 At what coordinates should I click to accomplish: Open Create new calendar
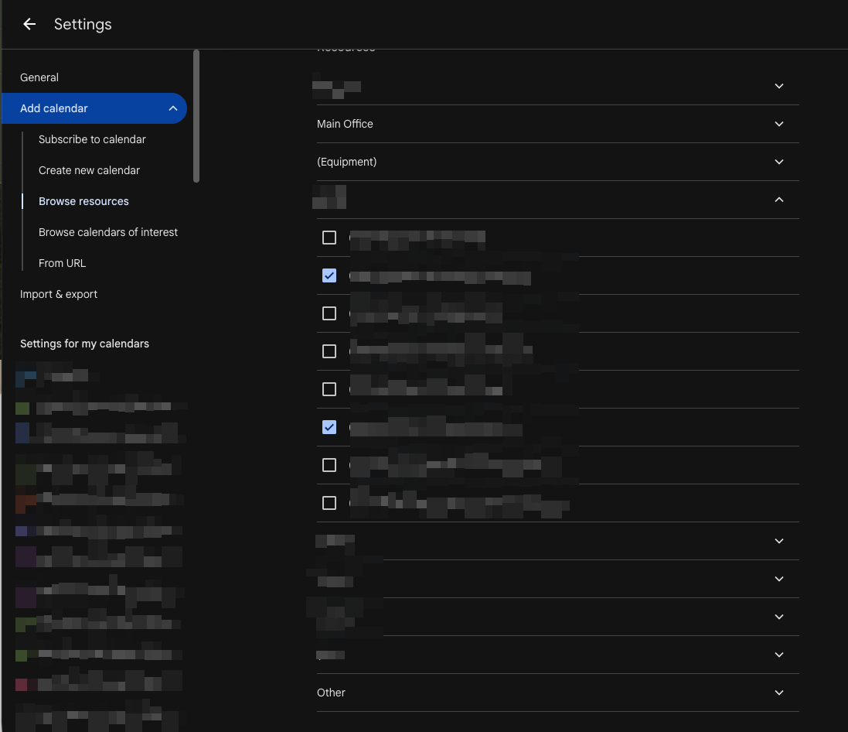(89, 170)
